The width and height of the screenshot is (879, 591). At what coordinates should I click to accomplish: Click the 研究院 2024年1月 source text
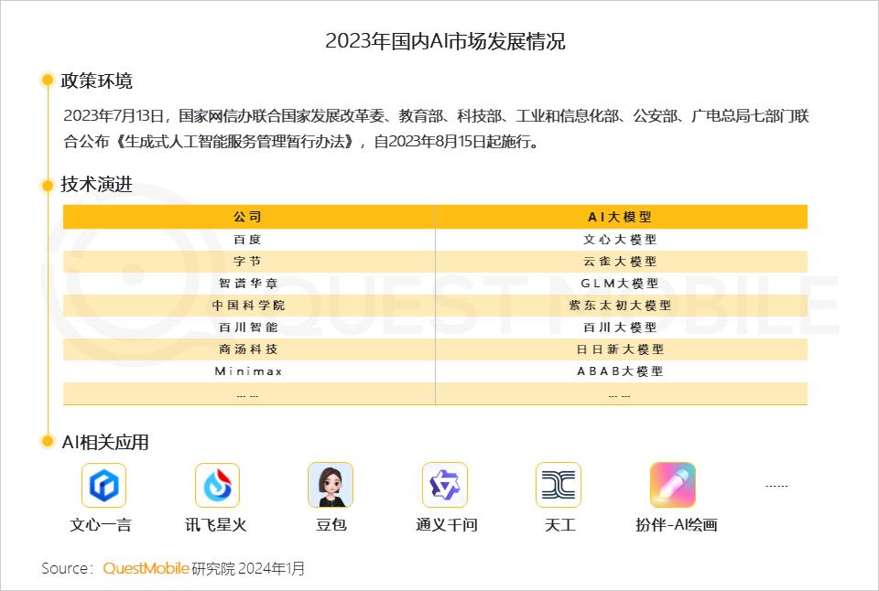pyautogui.click(x=248, y=569)
